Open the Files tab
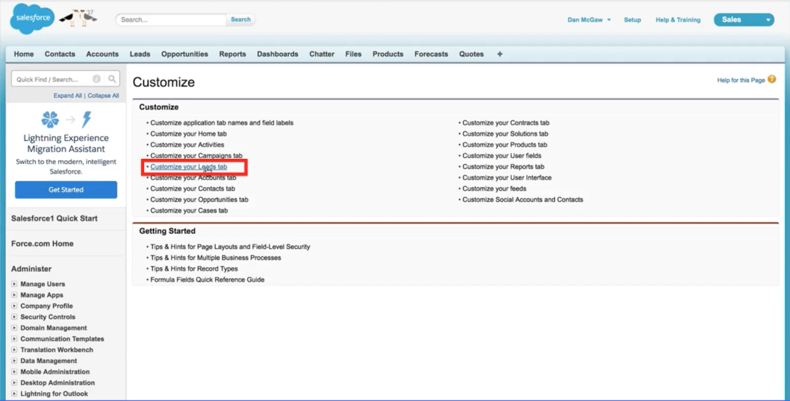 [353, 54]
